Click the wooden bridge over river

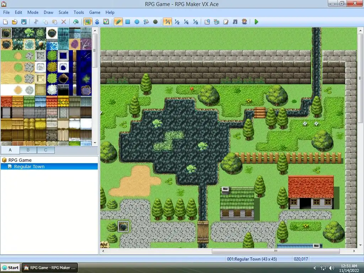(x=203, y=232)
